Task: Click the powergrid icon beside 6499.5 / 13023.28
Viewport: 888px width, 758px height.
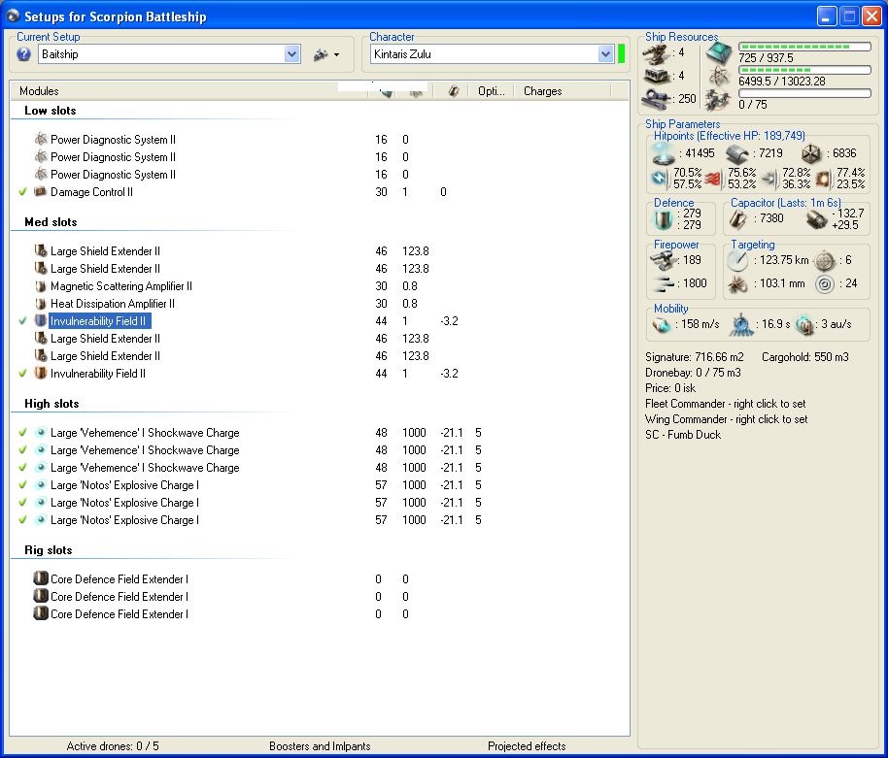Action: tap(719, 77)
